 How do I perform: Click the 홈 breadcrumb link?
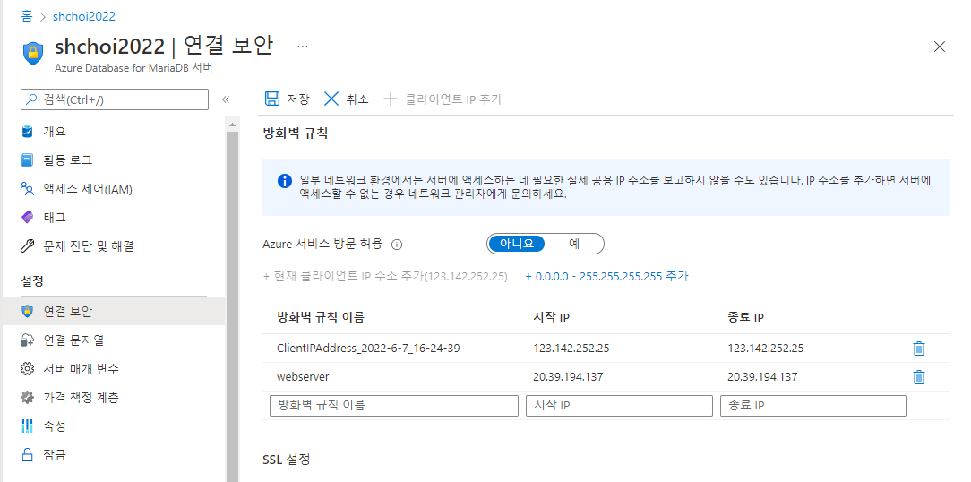(27, 16)
